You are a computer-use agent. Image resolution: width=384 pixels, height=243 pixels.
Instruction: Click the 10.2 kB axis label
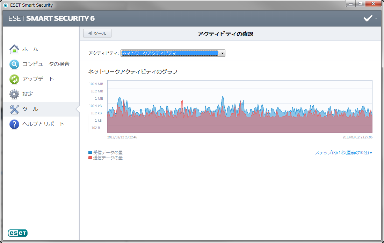click(96, 113)
